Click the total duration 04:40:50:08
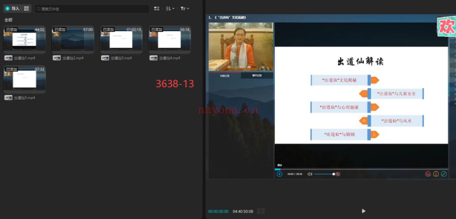456x219 pixels. (243, 211)
